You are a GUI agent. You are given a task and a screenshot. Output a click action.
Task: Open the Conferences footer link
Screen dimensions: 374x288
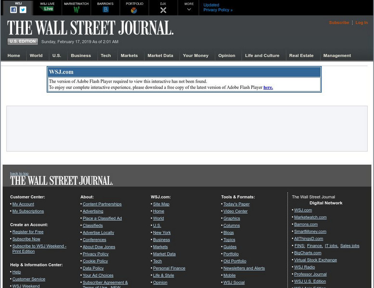point(94,240)
